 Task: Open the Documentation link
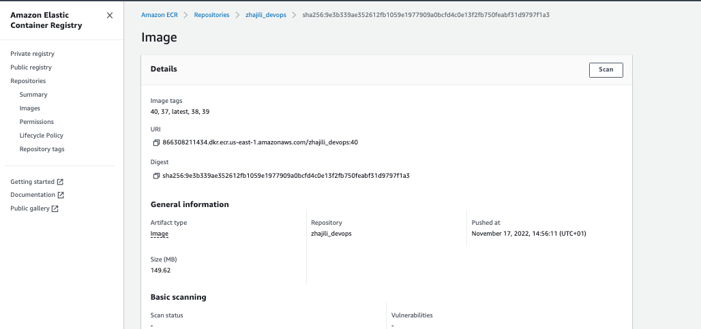(33, 195)
